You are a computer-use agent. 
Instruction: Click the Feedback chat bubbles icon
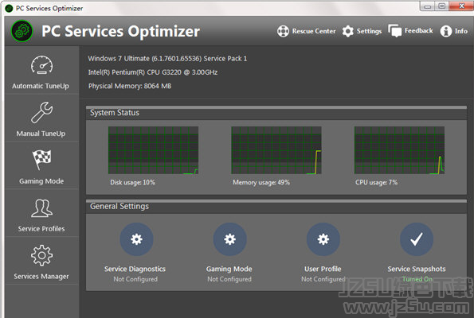point(395,31)
